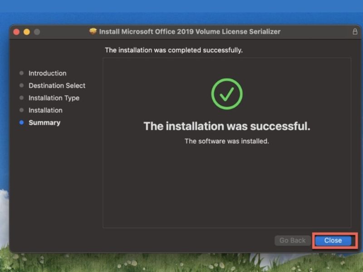This screenshot has width=363, height=272.
Task: Select the Destination Select step label
Action: point(57,86)
